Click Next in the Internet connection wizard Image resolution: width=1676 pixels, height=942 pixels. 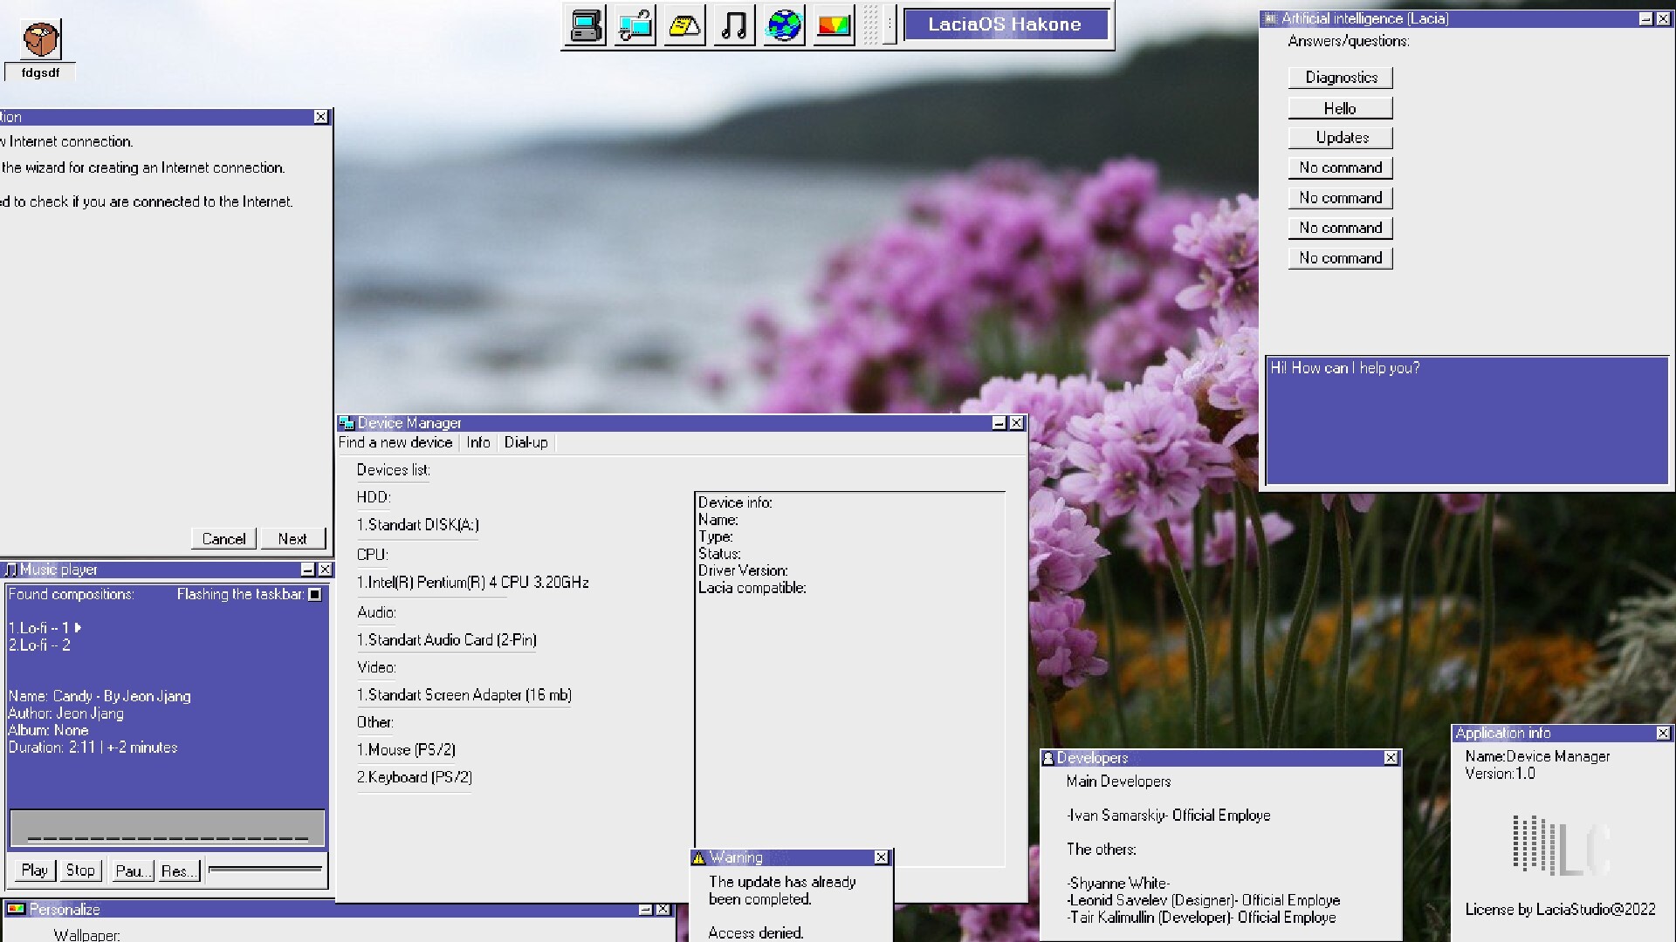click(x=292, y=539)
